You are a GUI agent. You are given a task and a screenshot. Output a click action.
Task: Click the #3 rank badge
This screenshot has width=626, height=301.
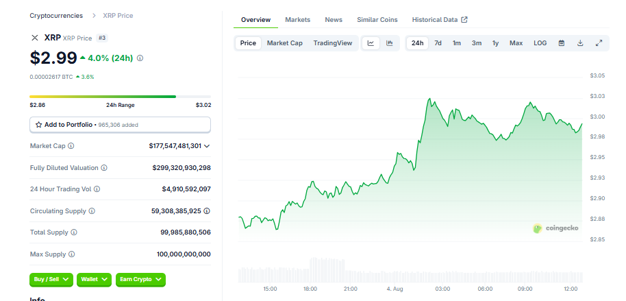102,38
